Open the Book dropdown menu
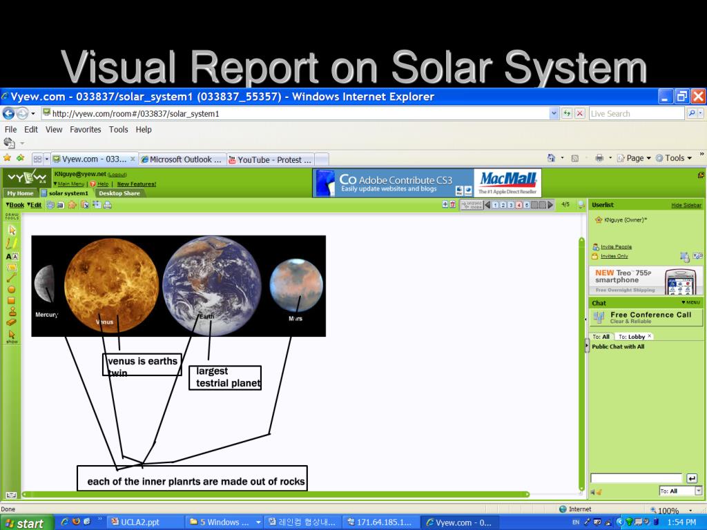Image resolution: width=707 pixels, height=530 pixels. point(15,205)
